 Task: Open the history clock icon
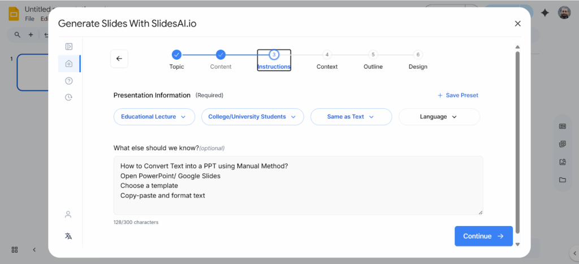[69, 97]
